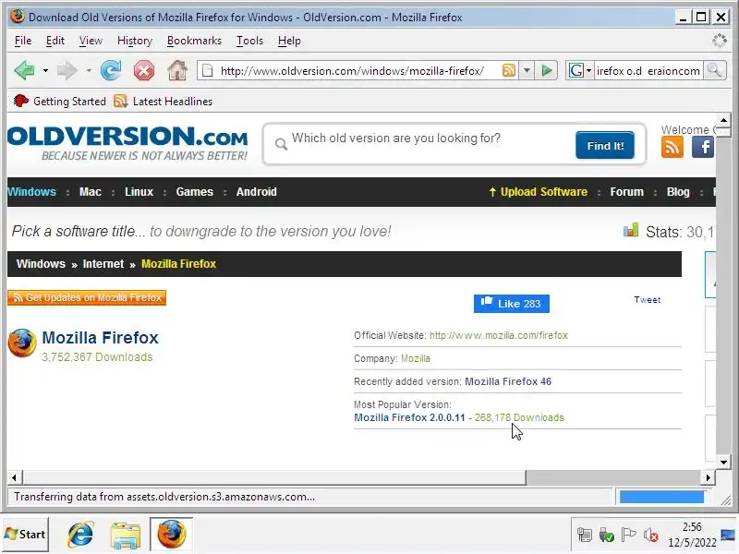
Task: Click the grayed Forward arrow button
Action: click(x=67, y=71)
